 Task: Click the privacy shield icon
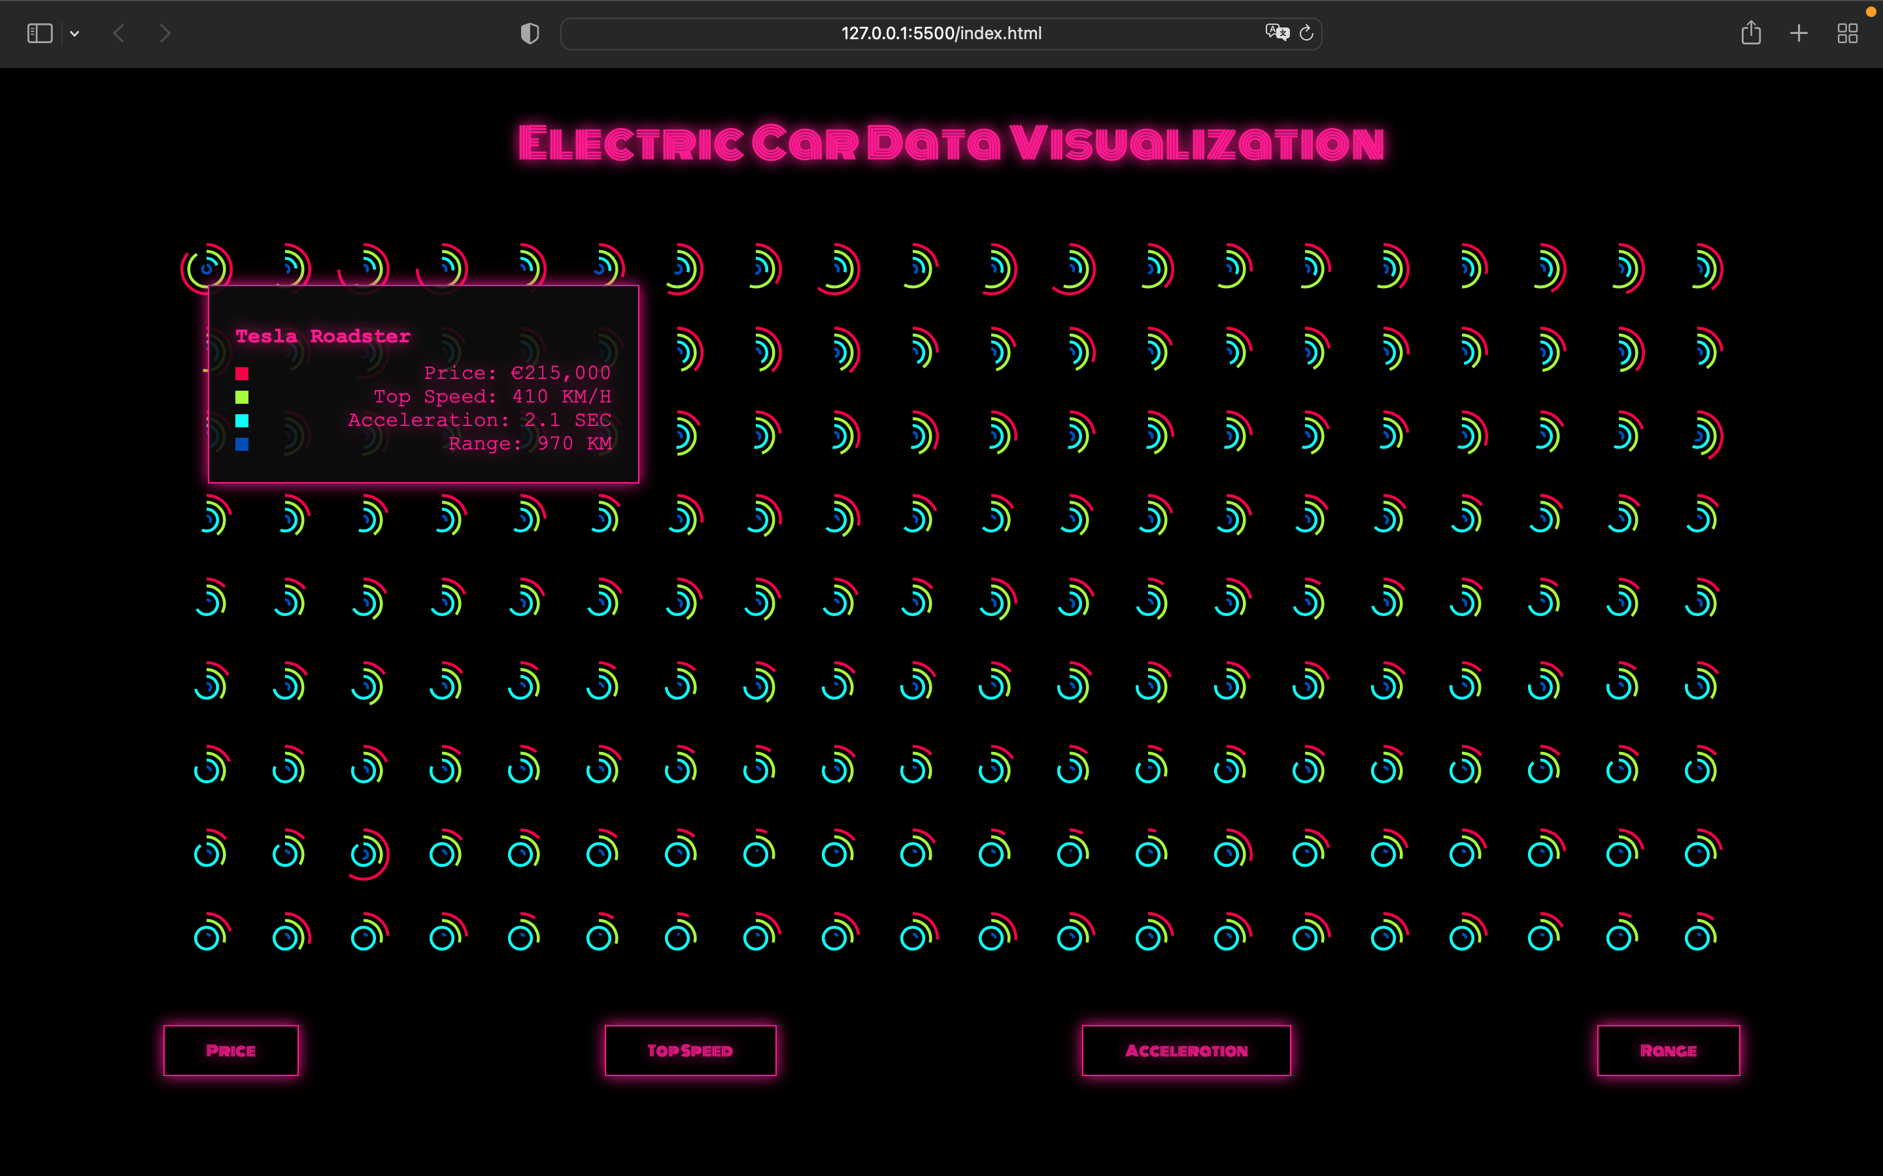529,33
